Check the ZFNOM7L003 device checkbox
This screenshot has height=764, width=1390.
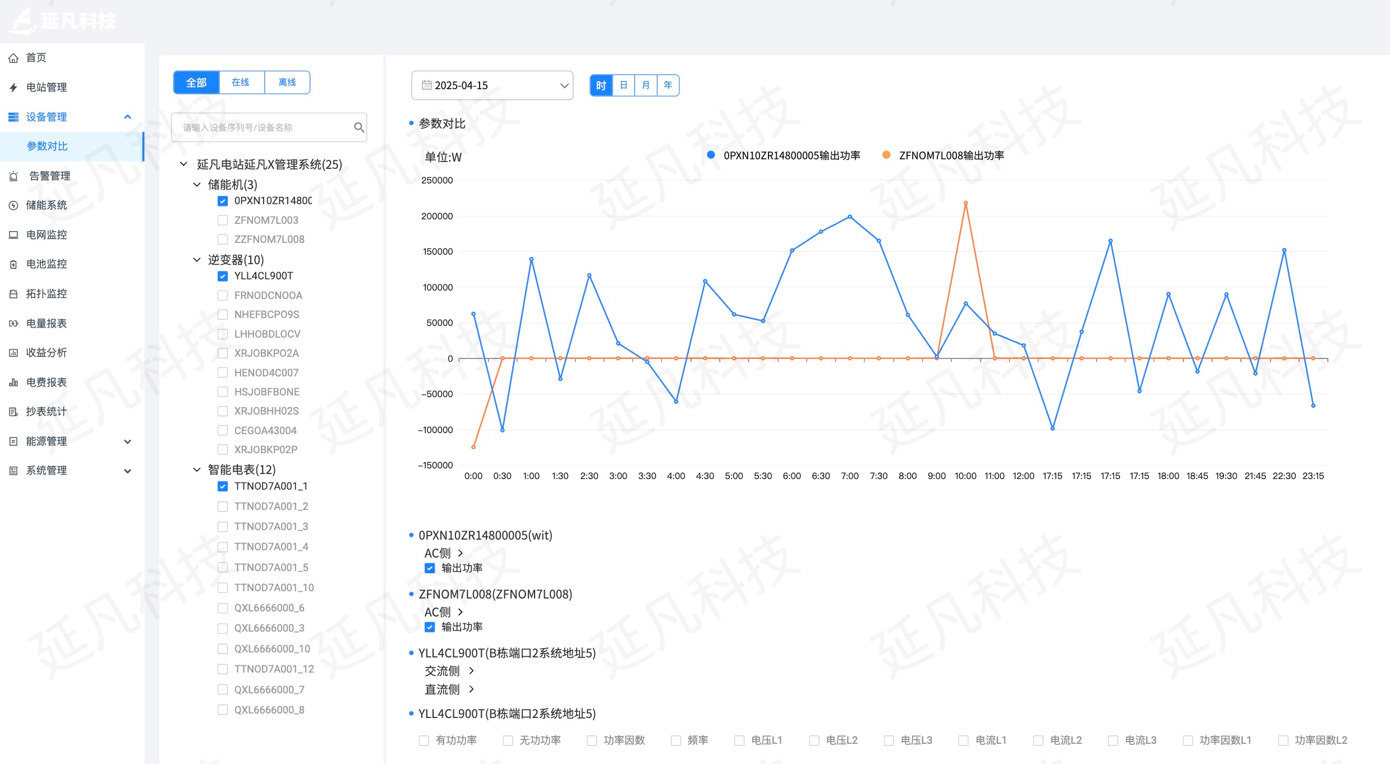tap(223, 220)
